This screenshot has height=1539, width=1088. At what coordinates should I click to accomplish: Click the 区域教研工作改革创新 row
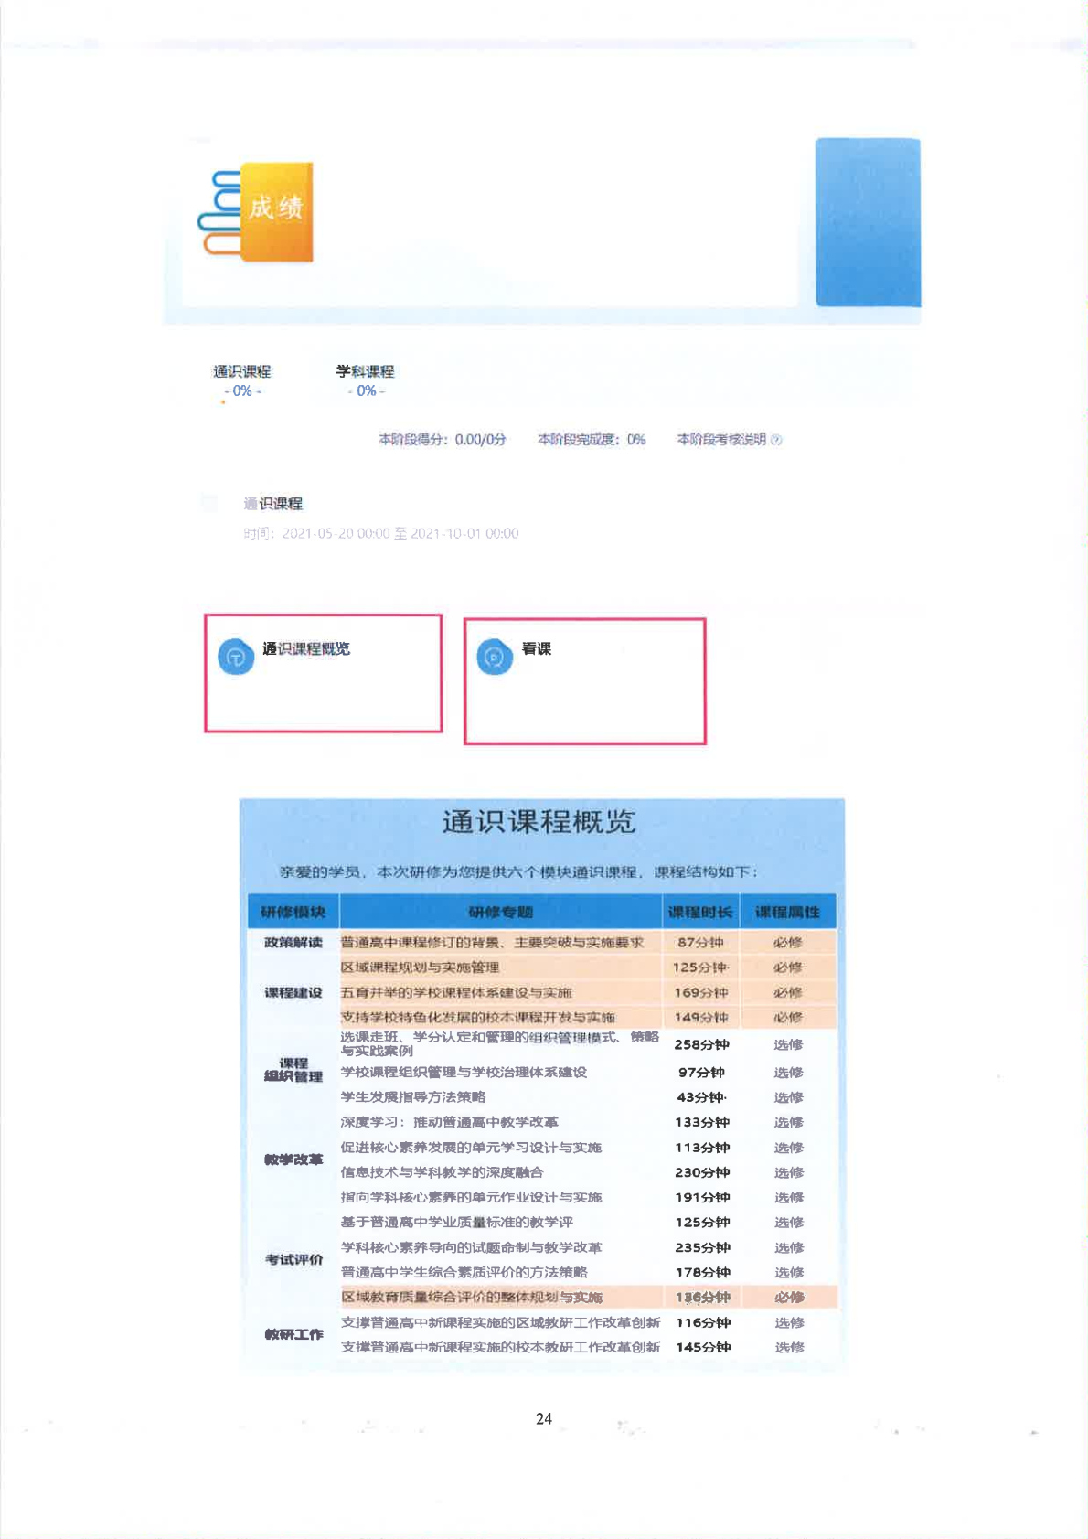pyautogui.click(x=588, y=1322)
